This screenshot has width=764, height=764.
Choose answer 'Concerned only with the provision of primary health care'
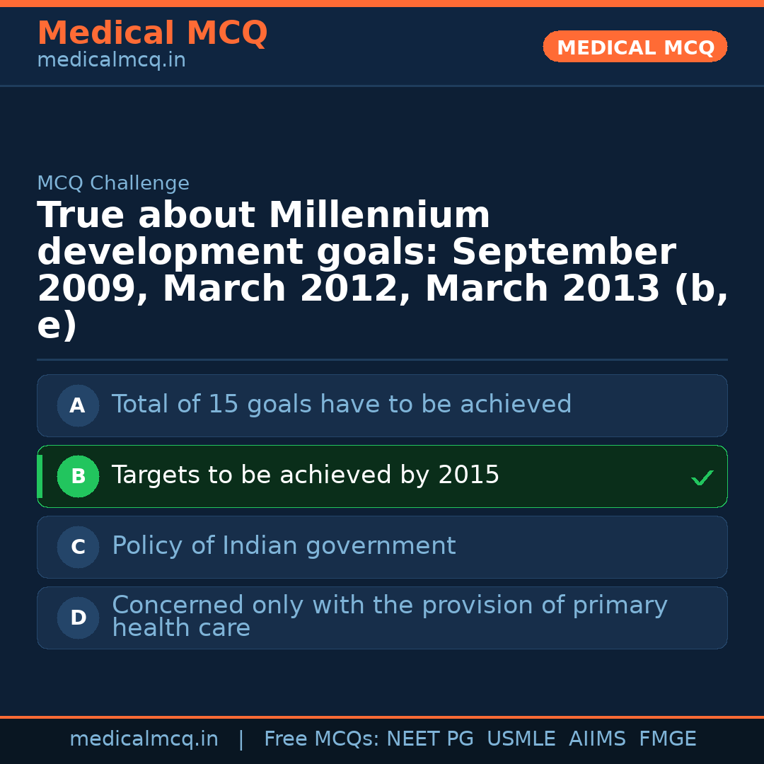click(389, 617)
